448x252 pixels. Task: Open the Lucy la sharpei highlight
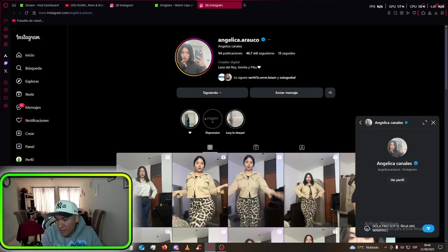(235, 119)
